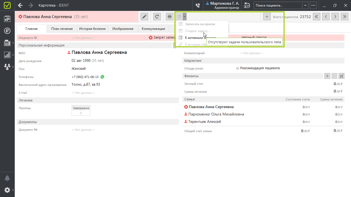Screen dimensions: 351x197
Task: Switch to the План лечения tab
Action: click(62, 29)
